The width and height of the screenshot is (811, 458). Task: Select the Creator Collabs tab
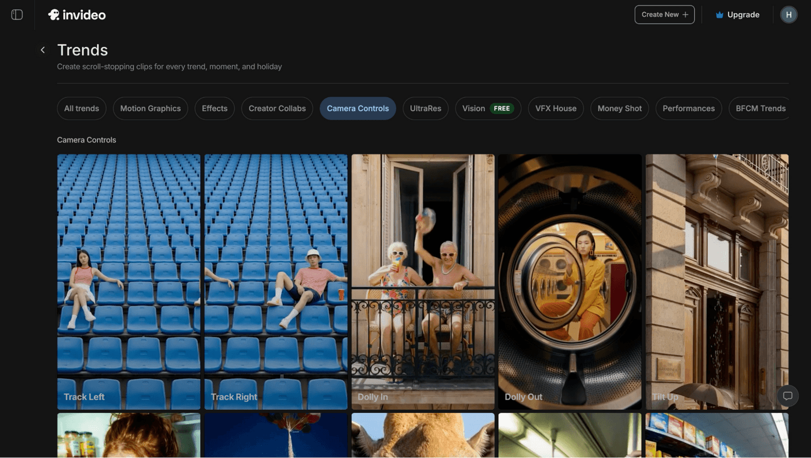pyautogui.click(x=277, y=108)
